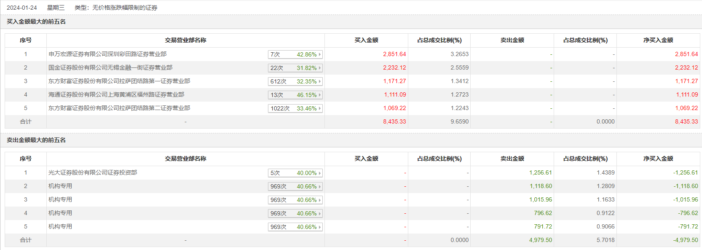Expand 969次 40.66% box in sell row 3

pos(295,200)
